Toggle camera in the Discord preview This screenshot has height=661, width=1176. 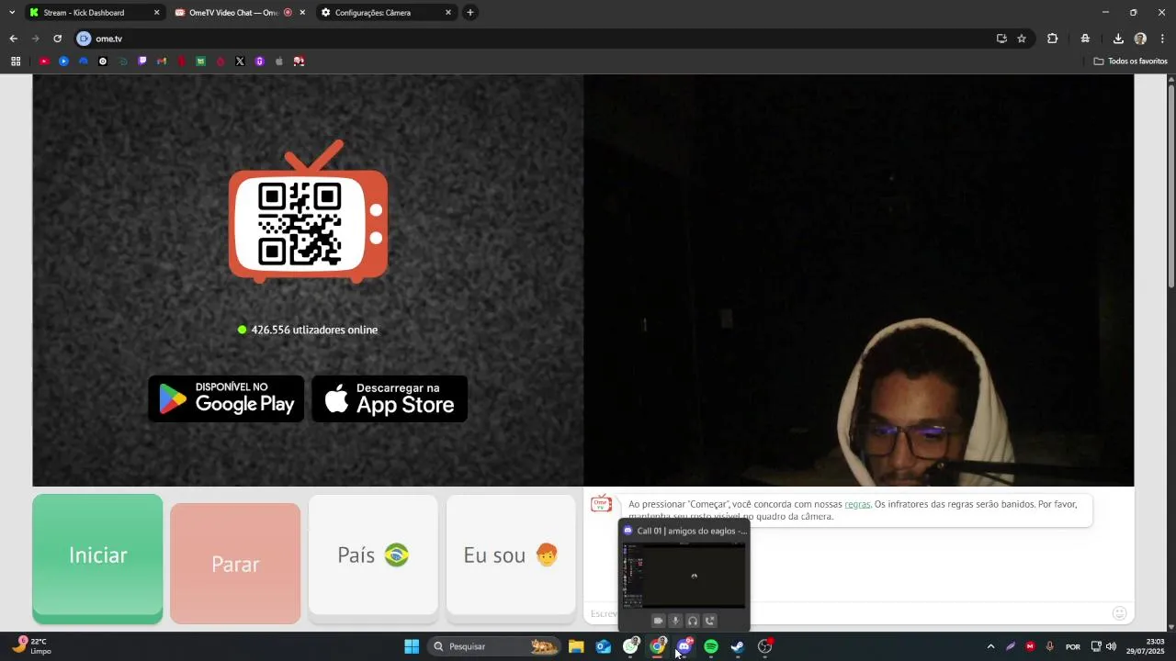point(658,621)
